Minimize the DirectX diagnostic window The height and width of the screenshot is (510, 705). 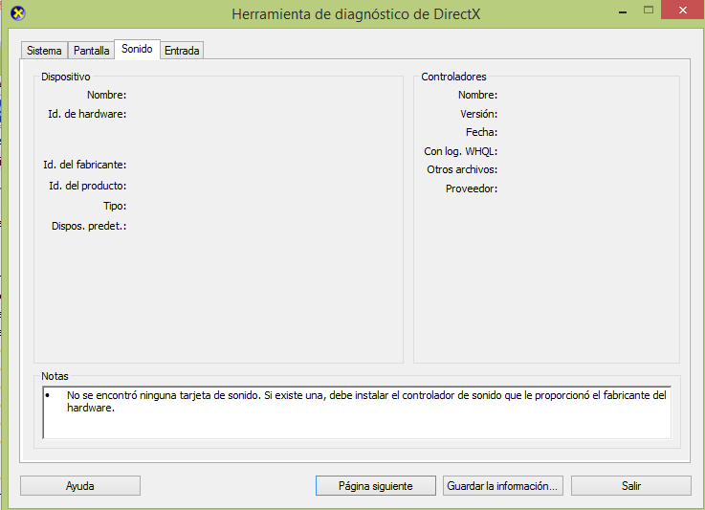tap(623, 11)
